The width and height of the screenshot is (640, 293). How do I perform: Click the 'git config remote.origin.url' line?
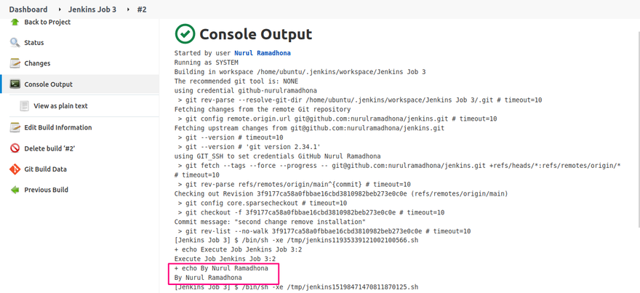[x=337, y=119]
